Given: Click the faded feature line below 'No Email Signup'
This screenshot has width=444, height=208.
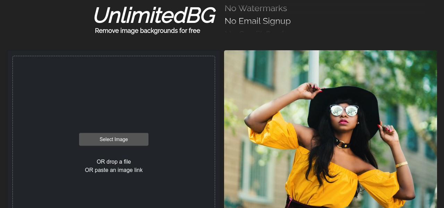Looking at the screenshot, I should pos(255,33).
